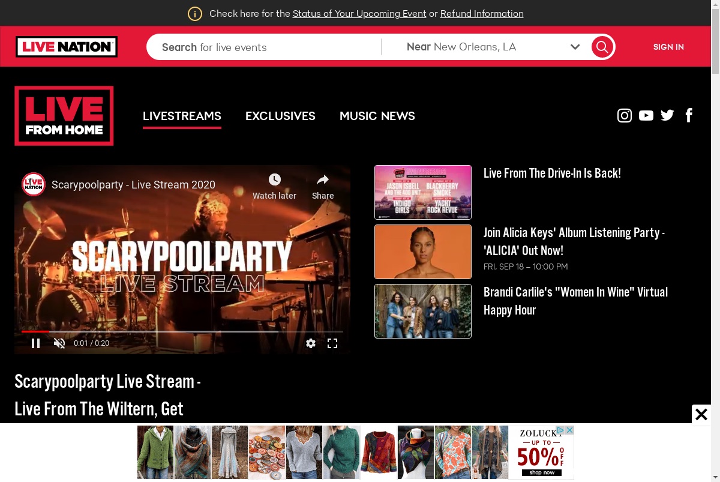Open the Exclusives tab

tap(280, 116)
